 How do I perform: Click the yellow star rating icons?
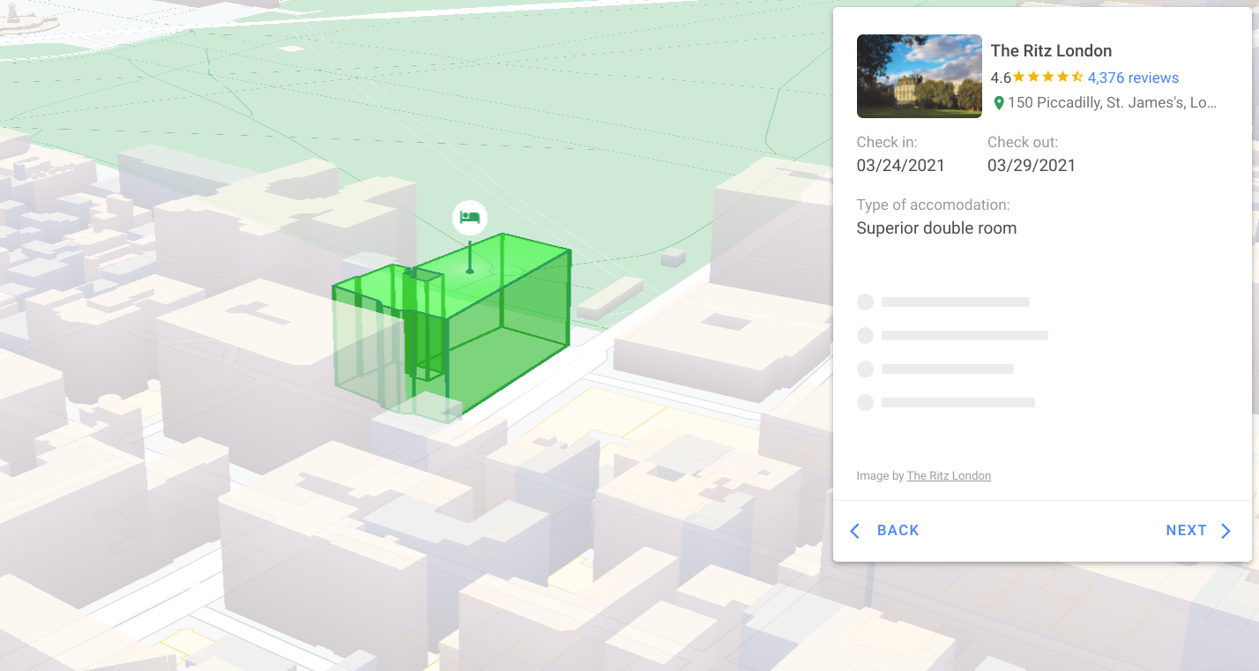coord(1048,78)
